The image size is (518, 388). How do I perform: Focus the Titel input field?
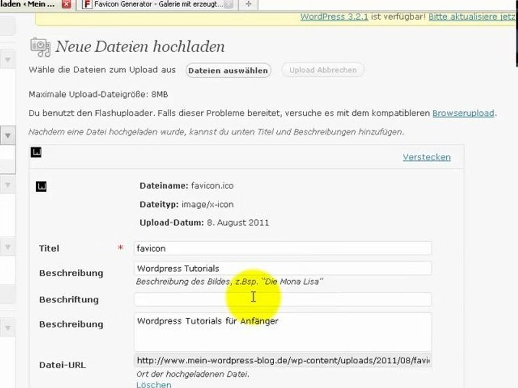click(282, 248)
